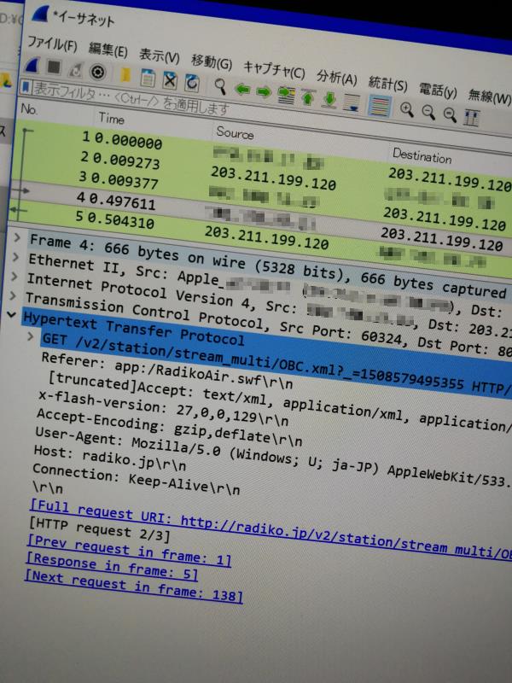Open the 編集(E) menu
Screen dimensions: 512x683
108,50
